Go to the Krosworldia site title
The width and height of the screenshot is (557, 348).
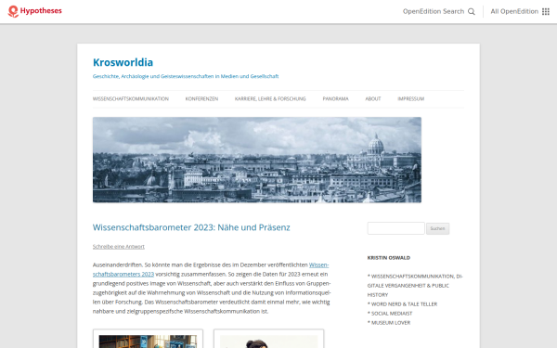pyautogui.click(x=123, y=62)
